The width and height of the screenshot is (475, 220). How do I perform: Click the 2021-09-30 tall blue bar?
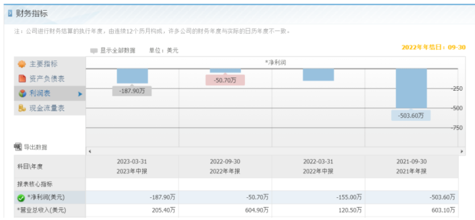[x=411, y=88]
